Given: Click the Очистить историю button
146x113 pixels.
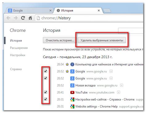Looking at the screenshot, I should point(60,40).
